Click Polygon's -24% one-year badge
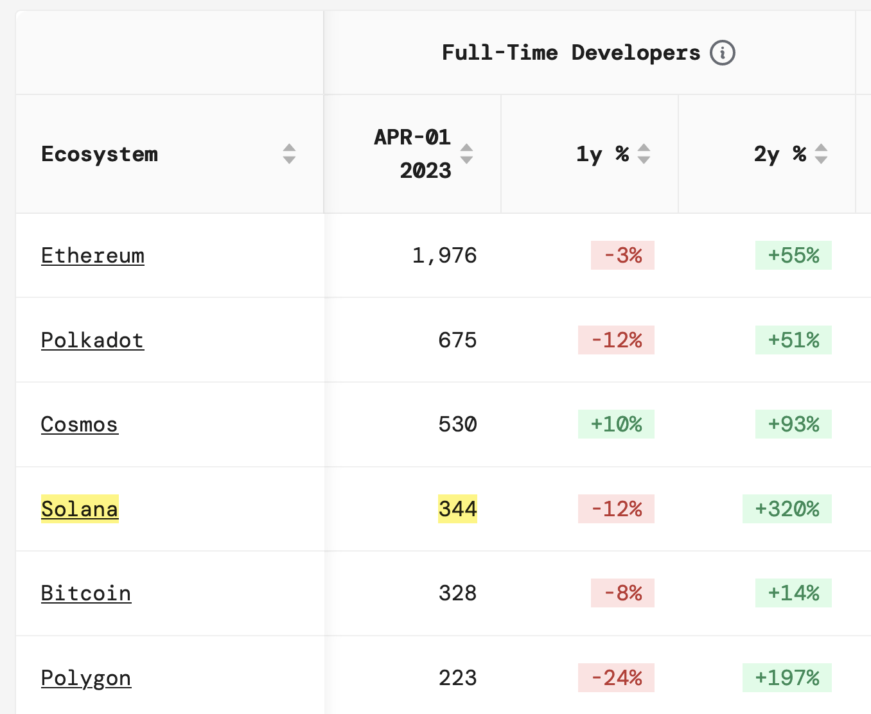871x714 pixels. 616,678
